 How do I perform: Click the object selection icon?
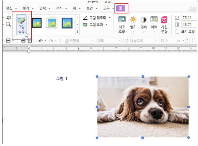pyautogui.click(x=8, y=24)
